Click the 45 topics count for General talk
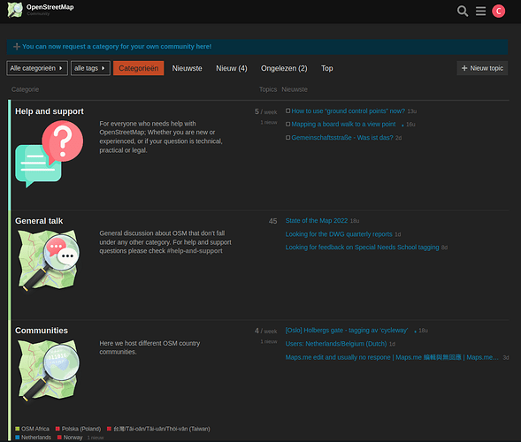This screenshot has width=521, height=442. (x=272, y=221)
